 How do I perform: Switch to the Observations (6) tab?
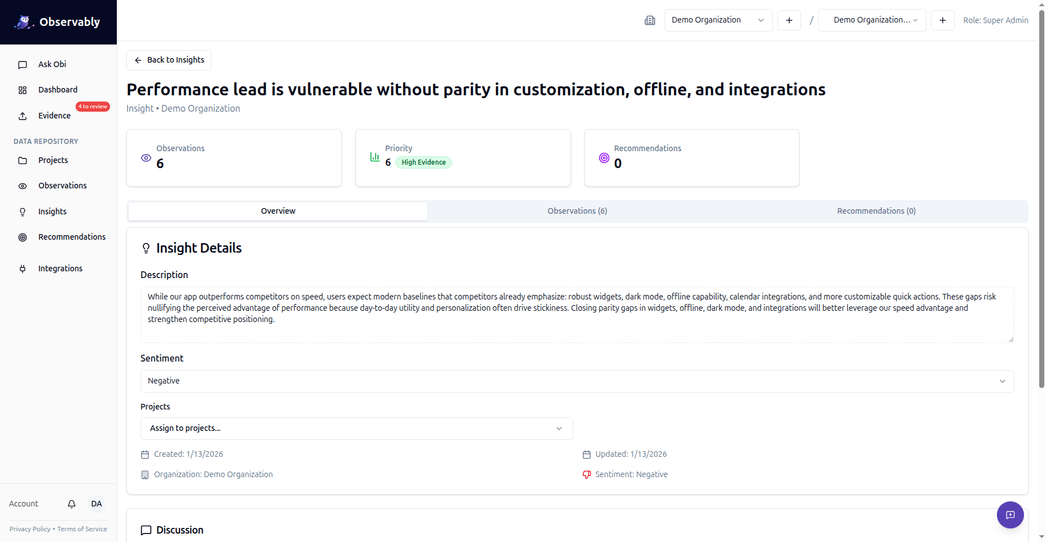tap(577, 211)
